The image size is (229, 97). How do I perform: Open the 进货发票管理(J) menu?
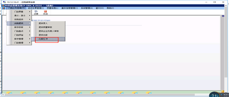tap(36, 8)
